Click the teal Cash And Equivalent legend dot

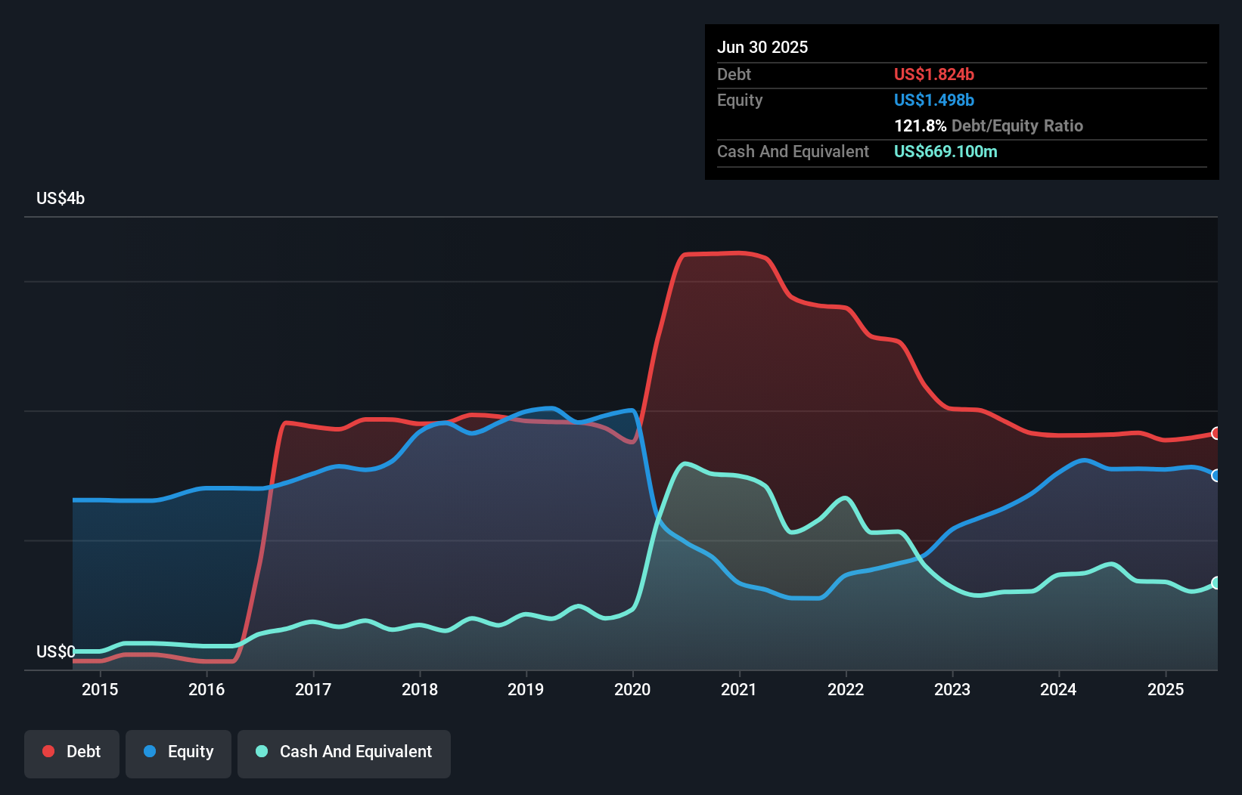(260, 751)
